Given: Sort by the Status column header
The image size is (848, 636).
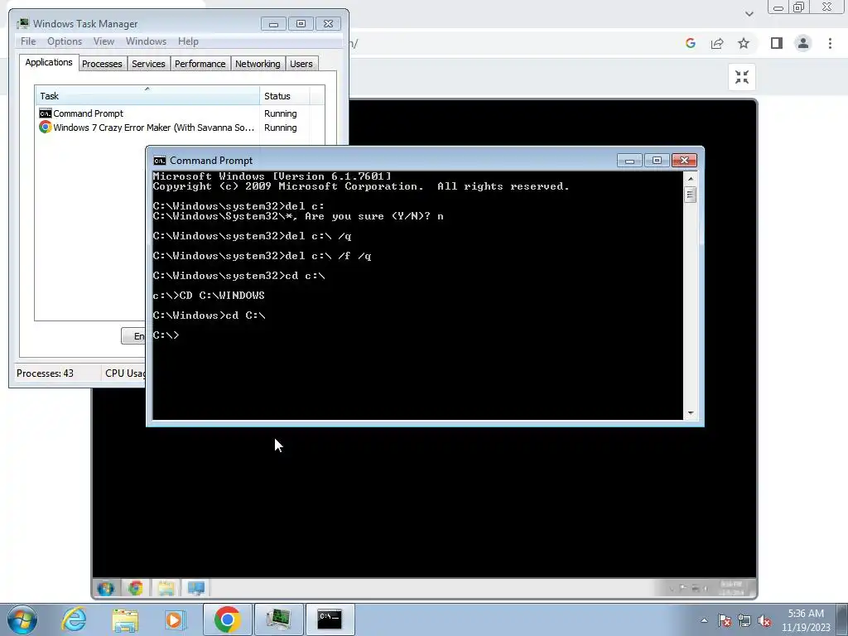Looking at the screenshot, I should coord(285,96).
